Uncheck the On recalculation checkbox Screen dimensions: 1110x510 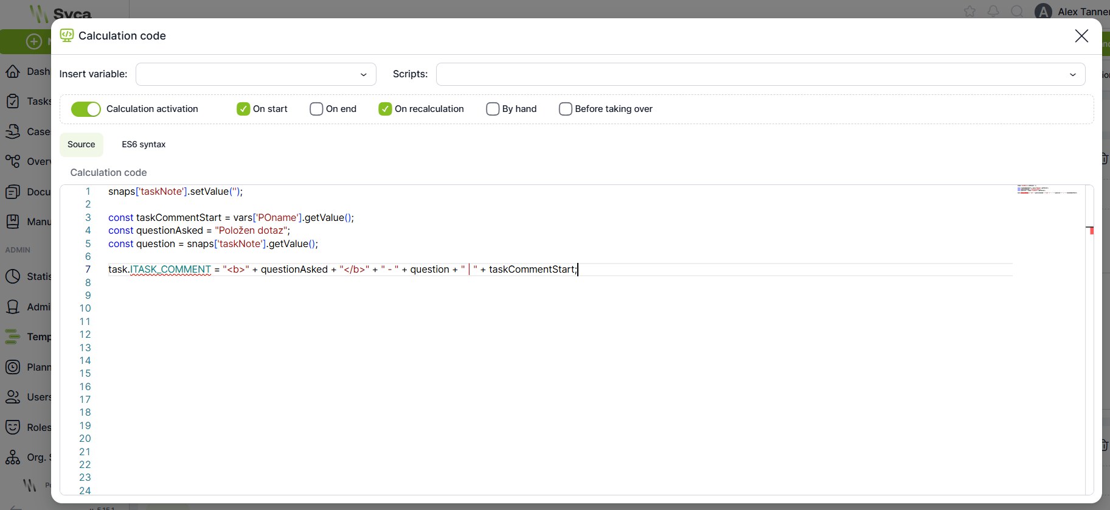point(385,109)
